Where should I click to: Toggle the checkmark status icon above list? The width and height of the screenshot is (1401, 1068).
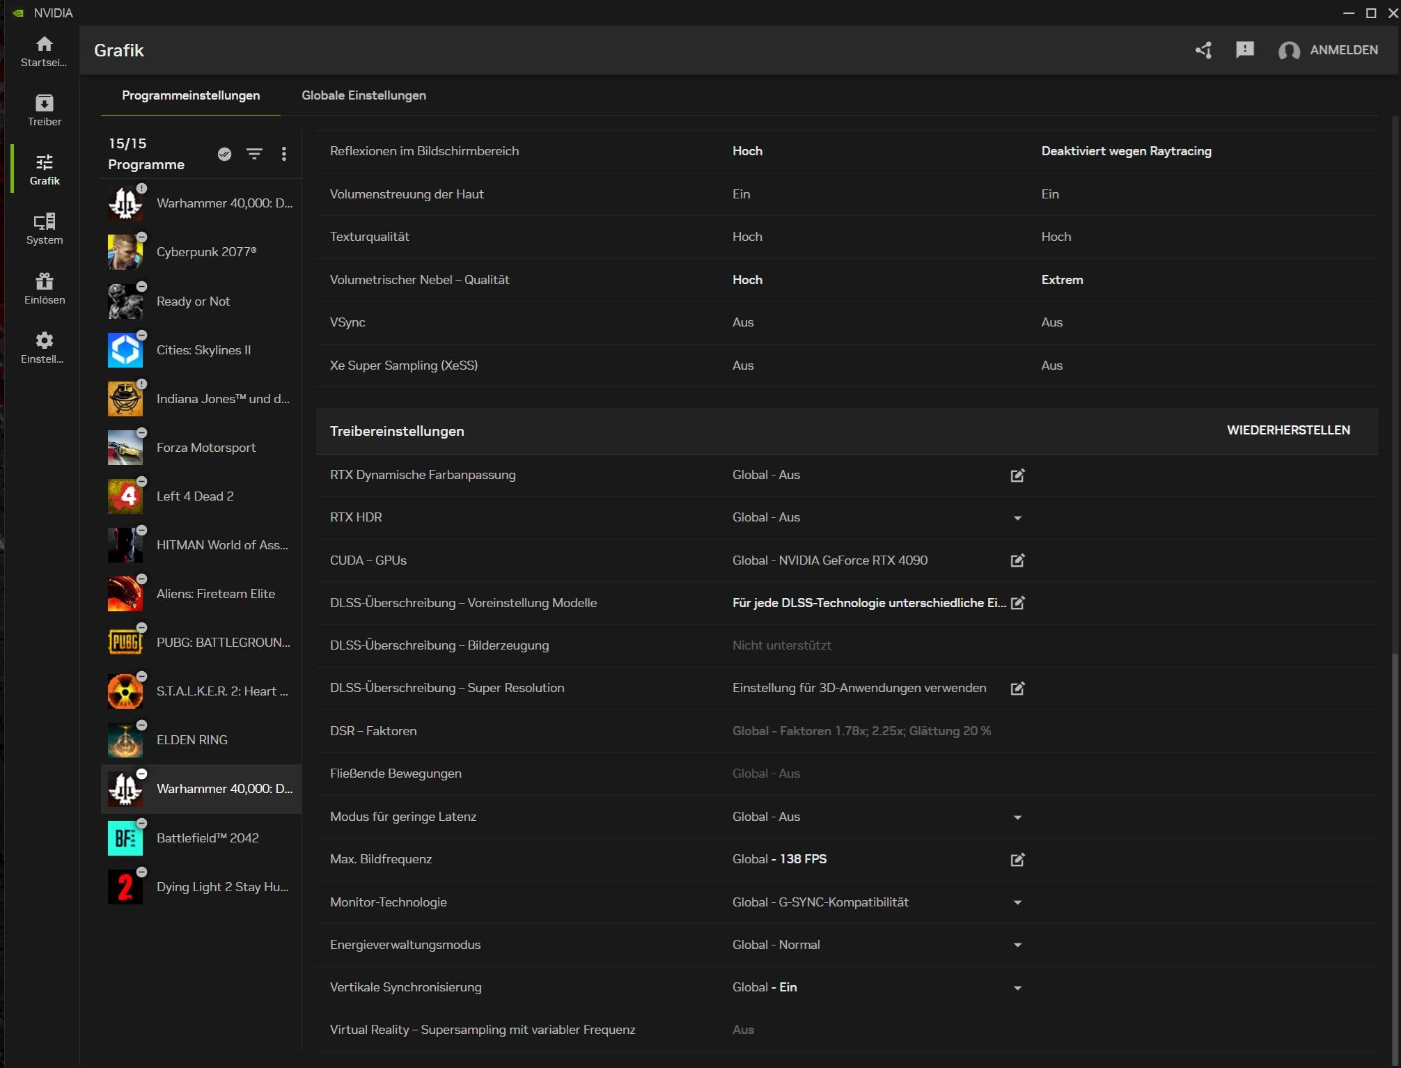(224, 154)
